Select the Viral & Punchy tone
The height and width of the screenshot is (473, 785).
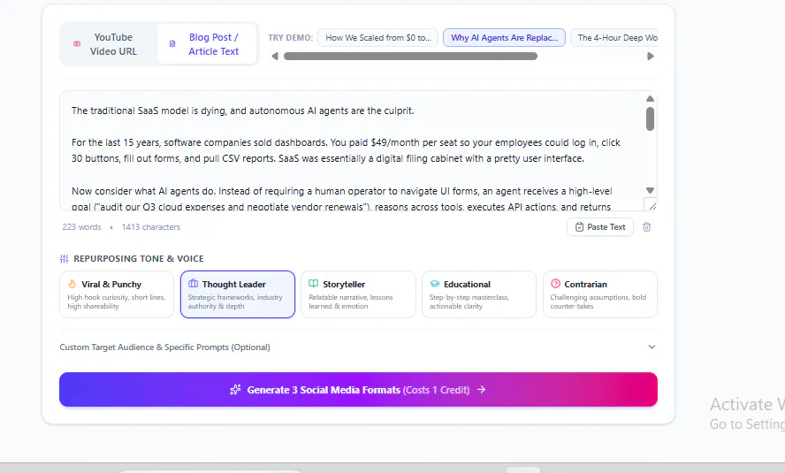tap(117, 294)
